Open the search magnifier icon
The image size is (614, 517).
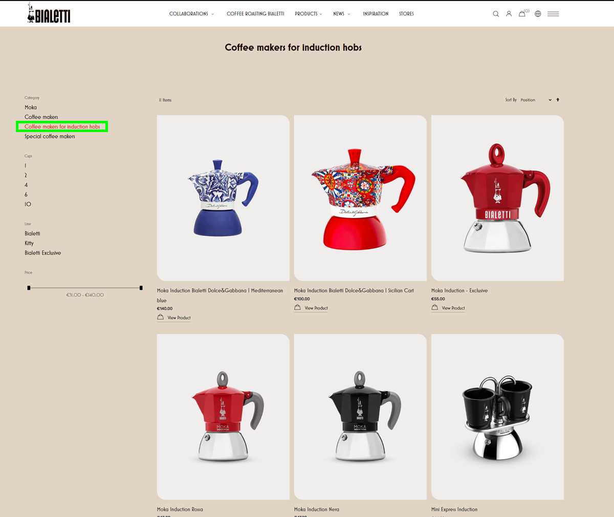[496, 14]
